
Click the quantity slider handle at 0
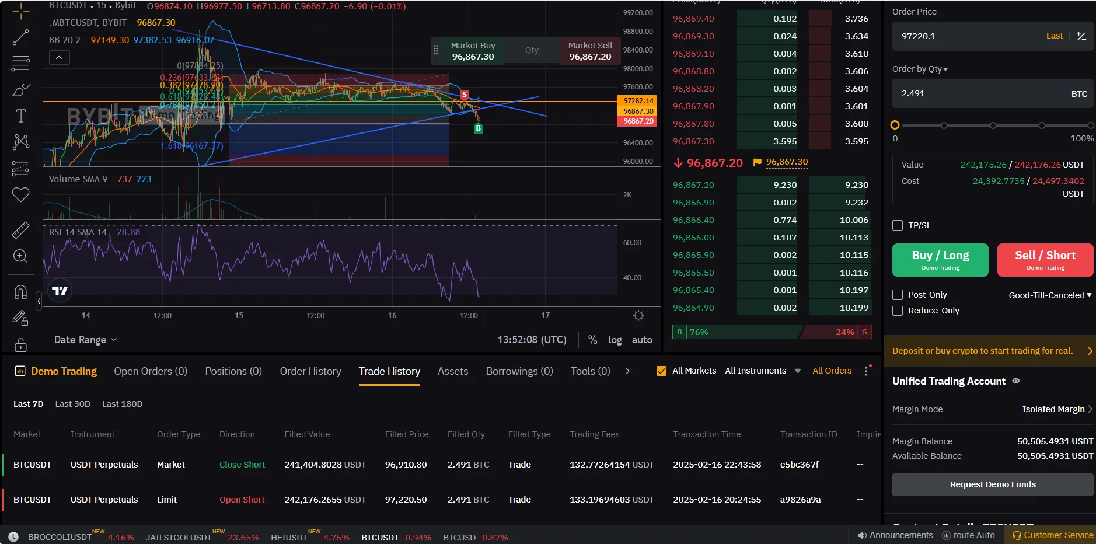pyautogui.click(x=895, y=125)
